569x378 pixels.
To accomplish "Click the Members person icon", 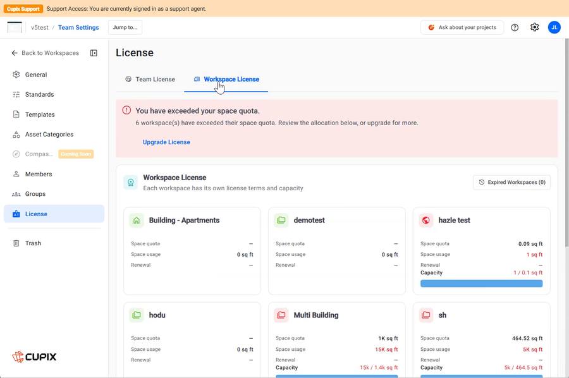I will (16, 174).
